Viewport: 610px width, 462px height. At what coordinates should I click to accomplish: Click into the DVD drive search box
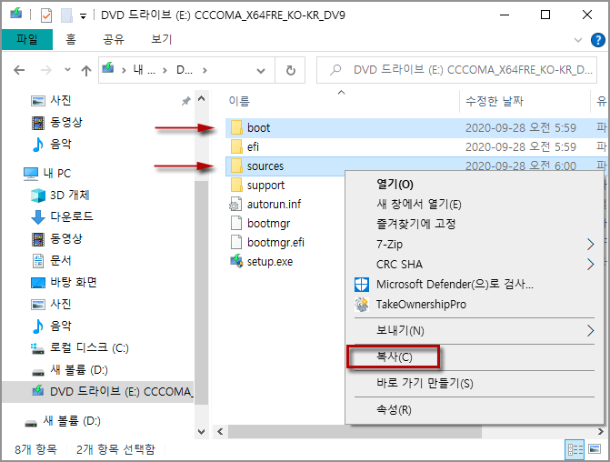click(x=456, y=70)
